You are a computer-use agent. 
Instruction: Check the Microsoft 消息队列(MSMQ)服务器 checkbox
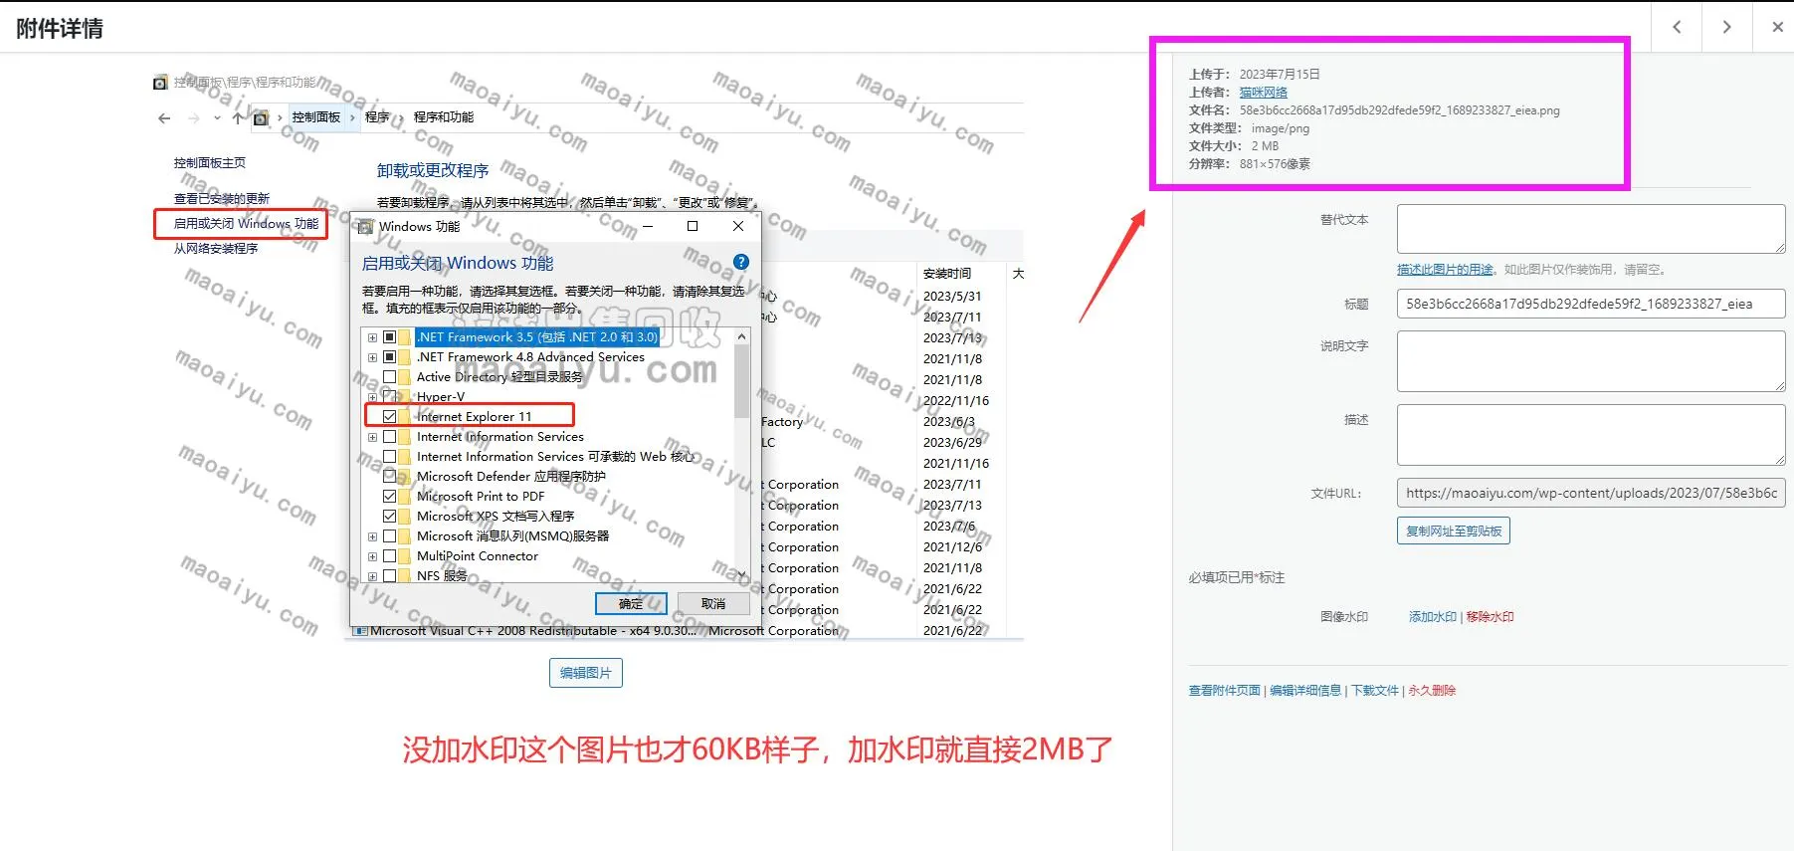coord(390,536)
